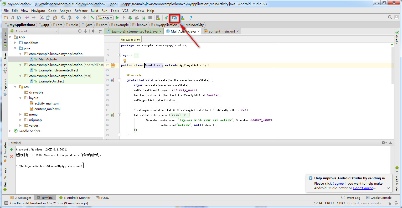
Task: Close the MainActivity.java tab
Action: [x=199, y=32]
